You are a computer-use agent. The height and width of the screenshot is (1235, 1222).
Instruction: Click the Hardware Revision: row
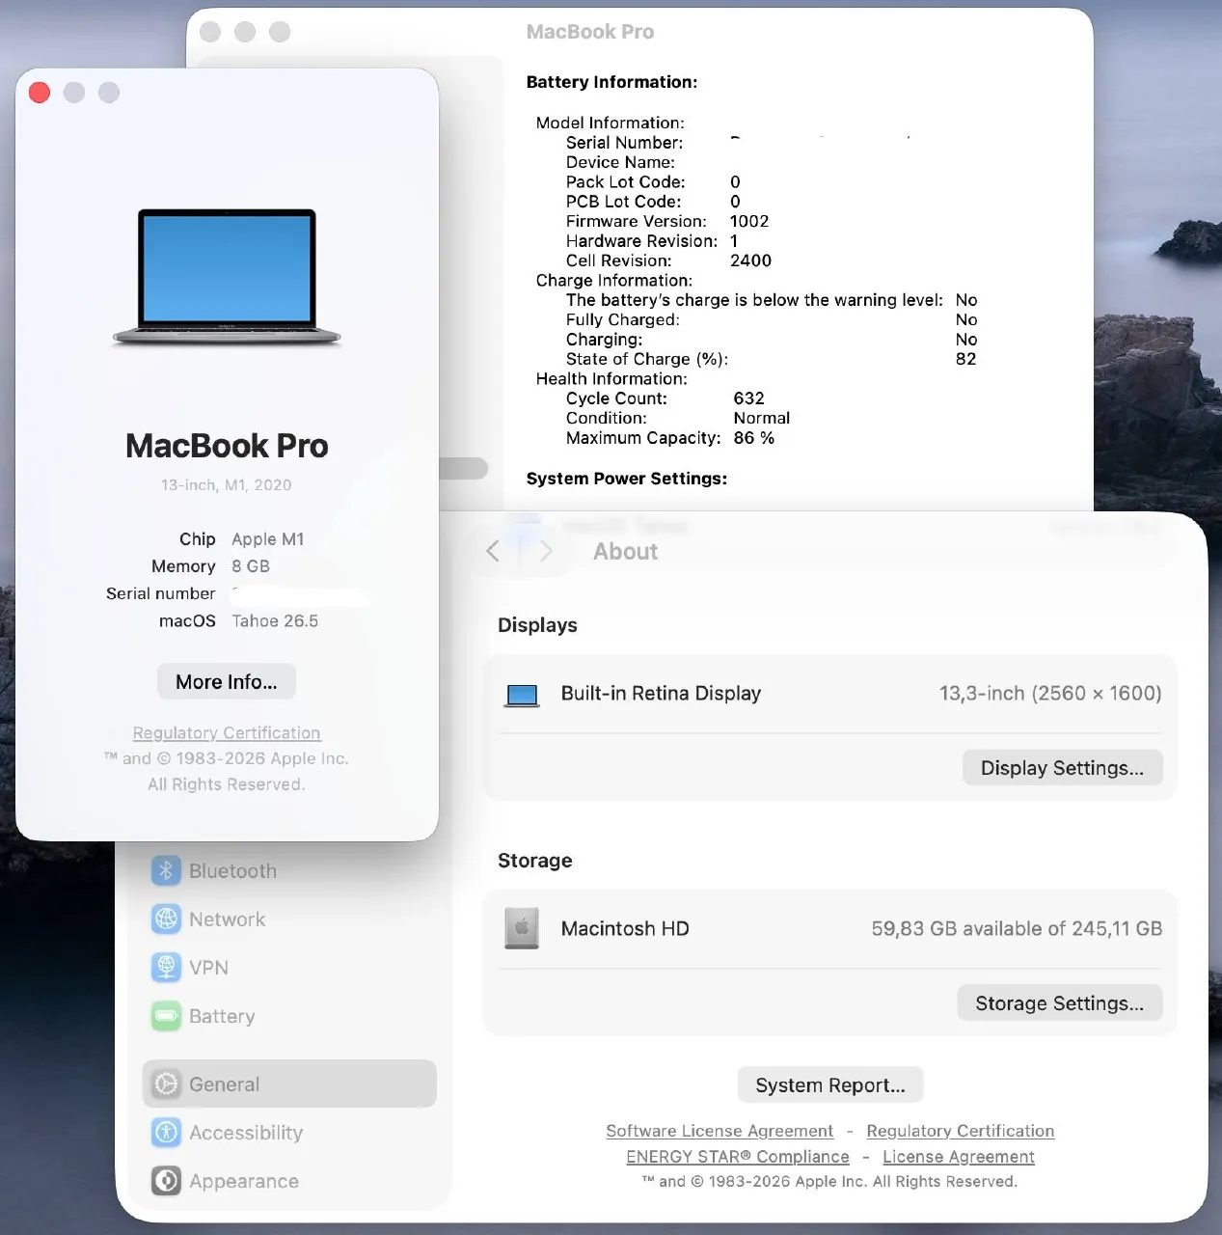point(652,241)
